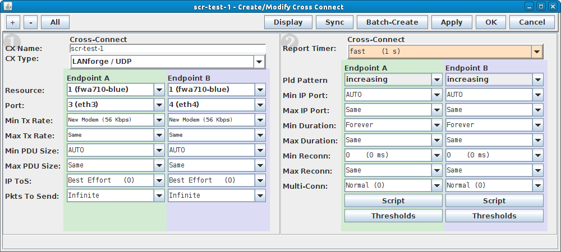Click the minus button in toolbar
The height and width of the screenshot is (252, 561).
30,22
